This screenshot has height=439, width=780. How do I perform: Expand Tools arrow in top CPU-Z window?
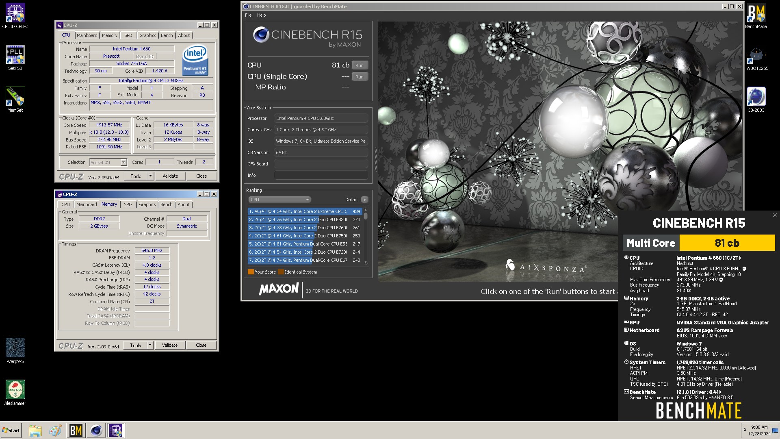tap(150, 176)
